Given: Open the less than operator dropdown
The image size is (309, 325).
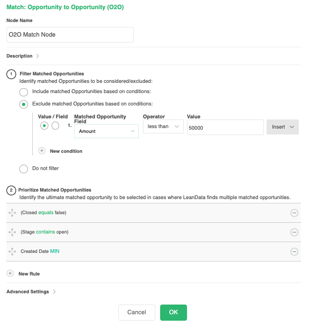Looking at the screenshot, I should 163,126.
